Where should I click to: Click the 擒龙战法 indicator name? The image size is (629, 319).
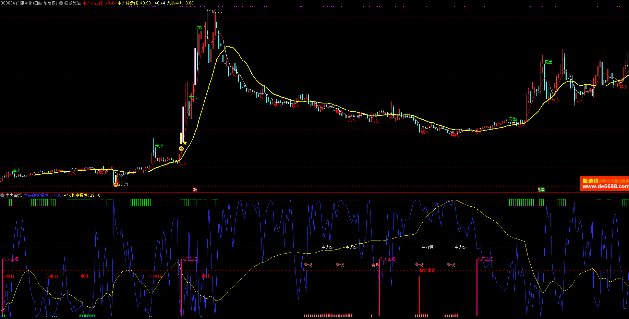pyautogui.click(x=73, y=3)
